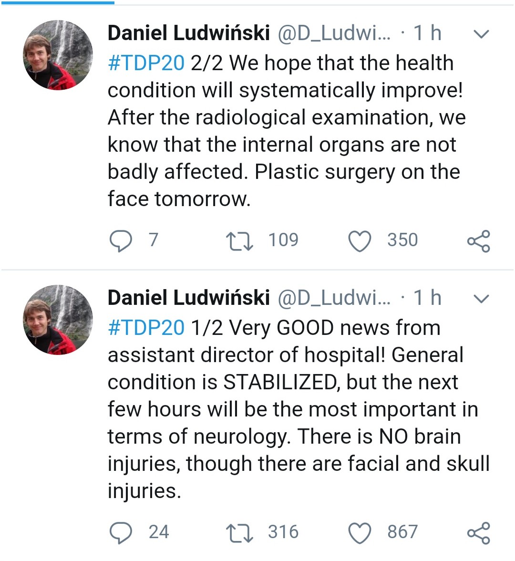The height and width of the screenshot is (561, 515).
Task: Tap #TDP20 hashtag in the 1/2 tweet
Action: [146, 328]
